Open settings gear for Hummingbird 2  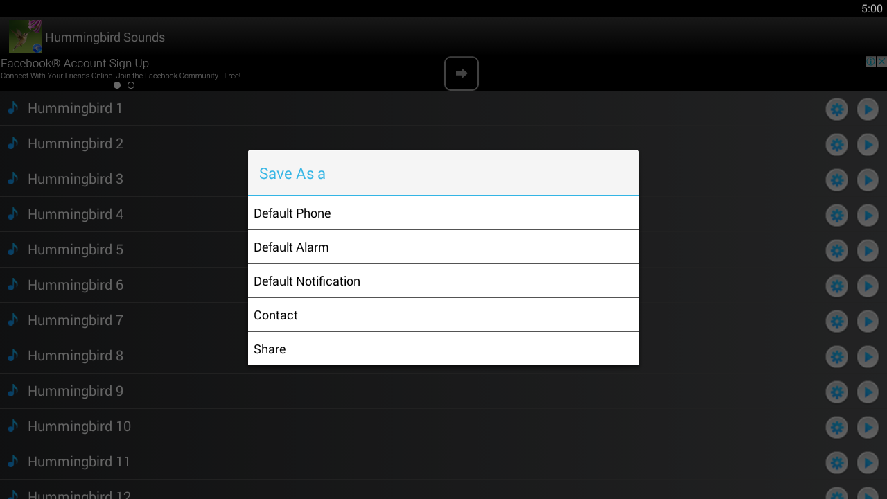(837, 144)
